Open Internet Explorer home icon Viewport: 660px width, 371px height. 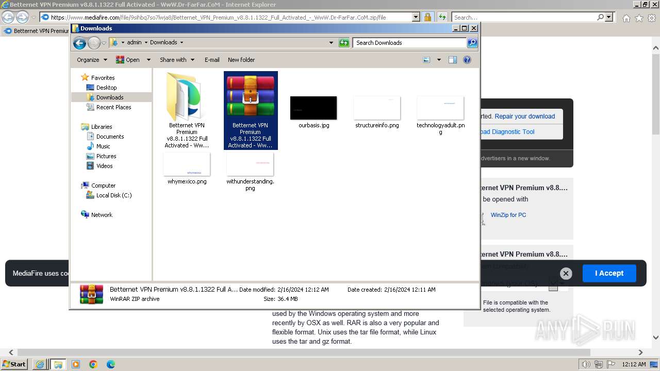point(626,18)
